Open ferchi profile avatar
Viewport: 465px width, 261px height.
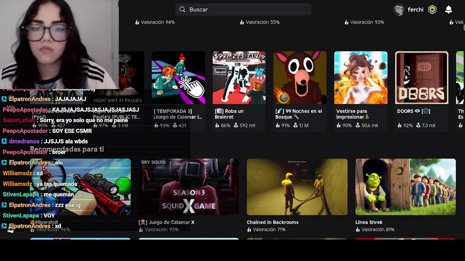pos(399,10)
